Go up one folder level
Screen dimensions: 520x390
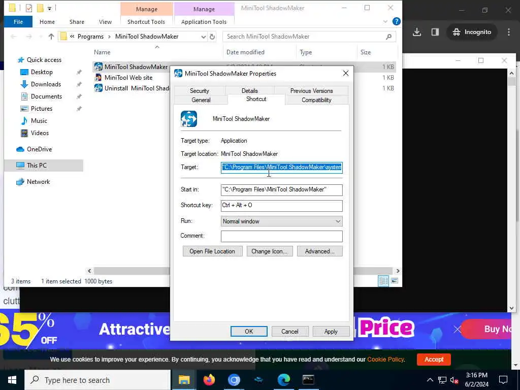click(x=51, y=37)
